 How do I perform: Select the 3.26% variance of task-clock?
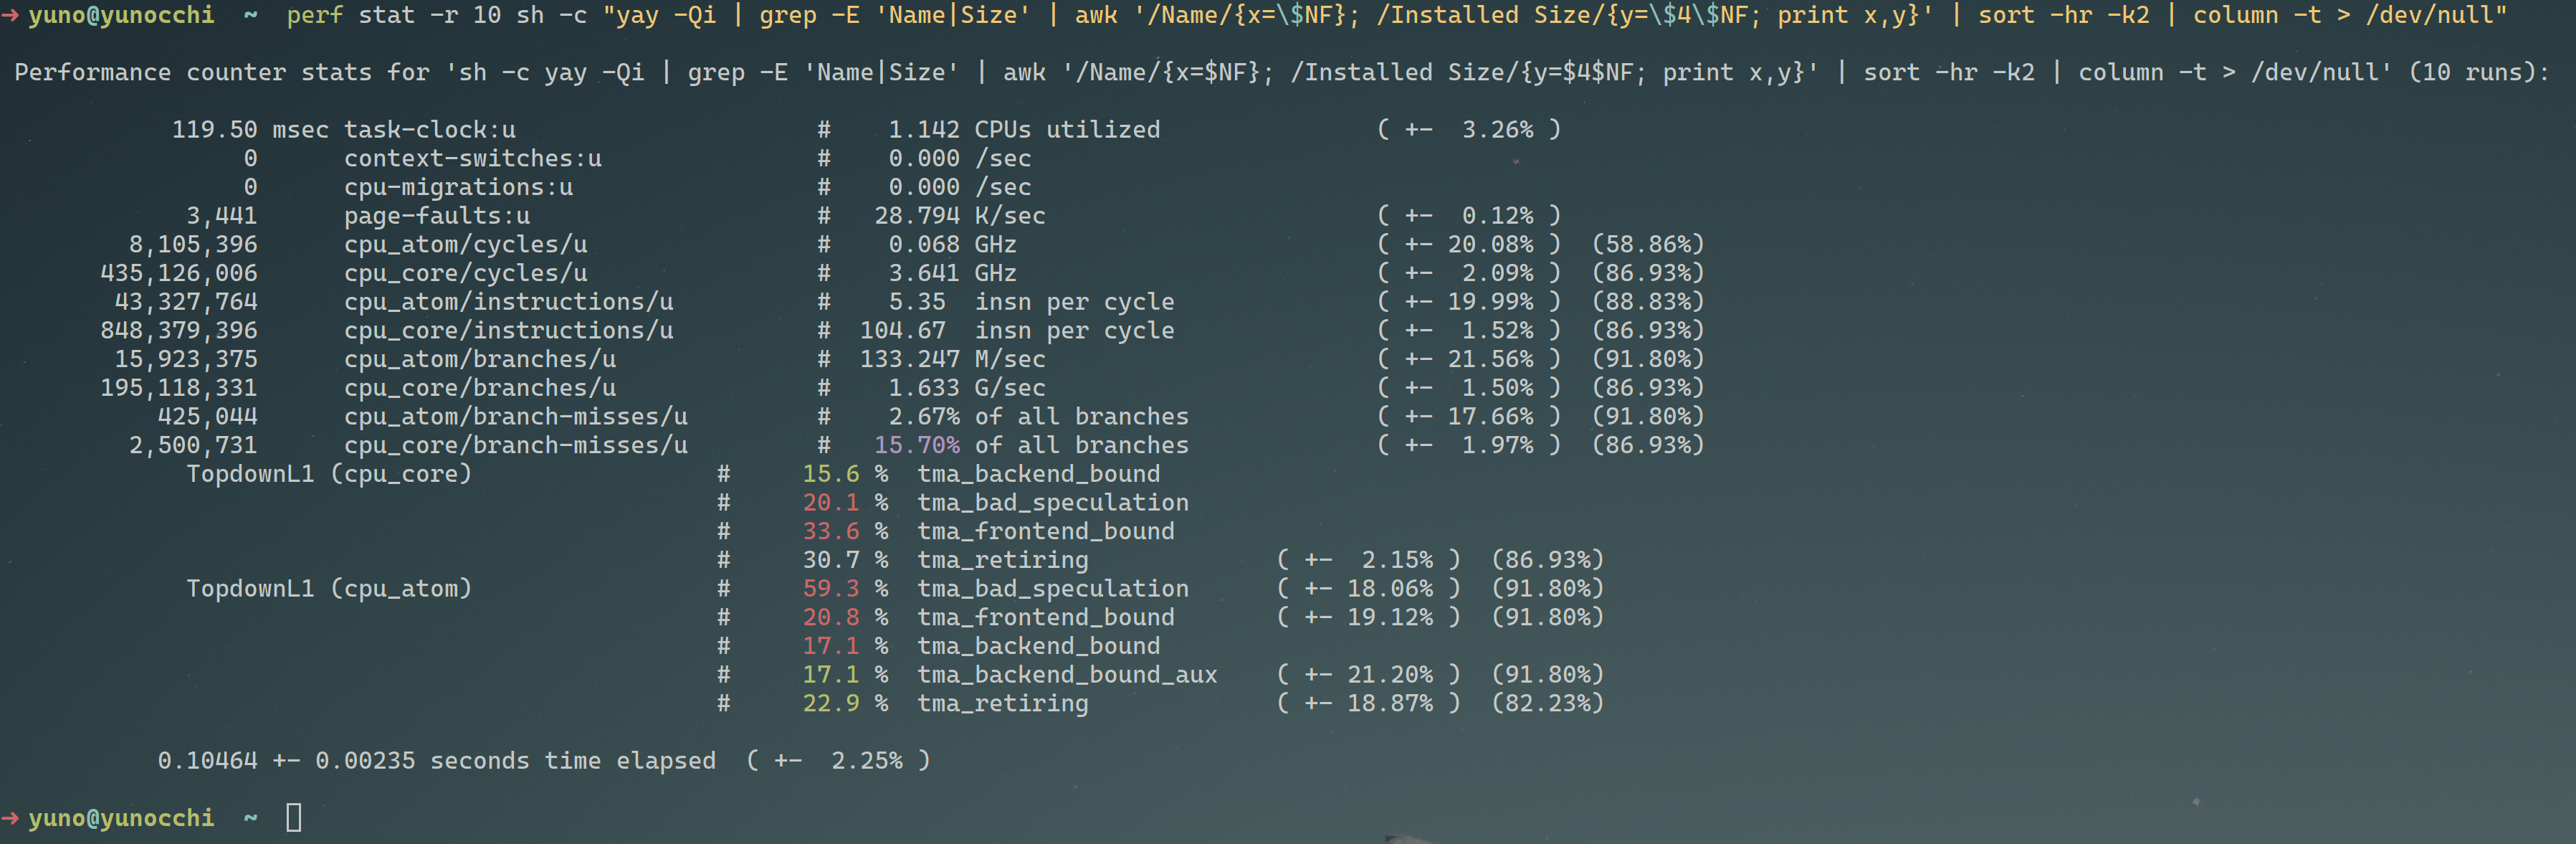pyautogui.click(x=1497, y=130)
